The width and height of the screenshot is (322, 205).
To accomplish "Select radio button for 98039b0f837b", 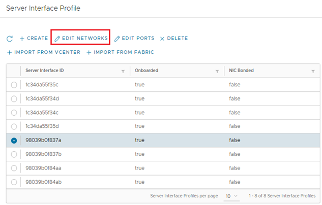I will point(14,154).
